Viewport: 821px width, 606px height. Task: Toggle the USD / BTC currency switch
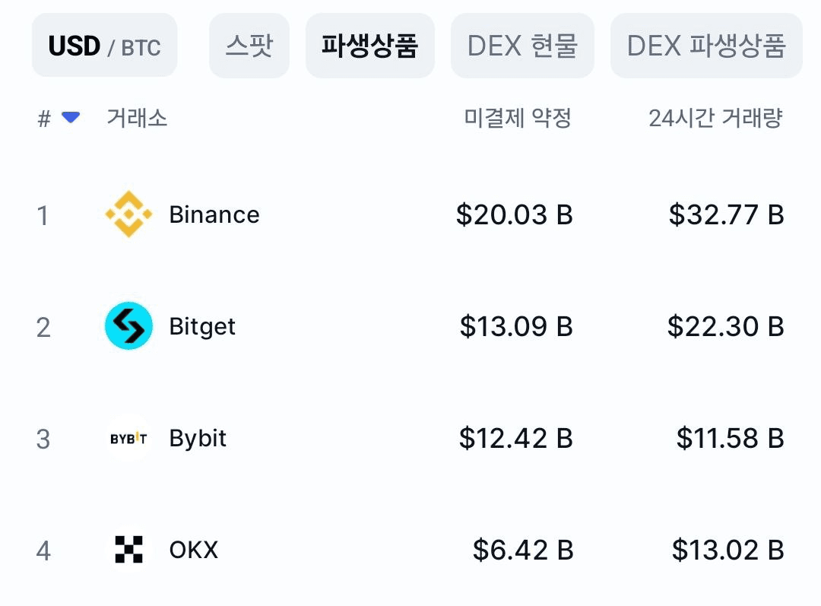104,46
